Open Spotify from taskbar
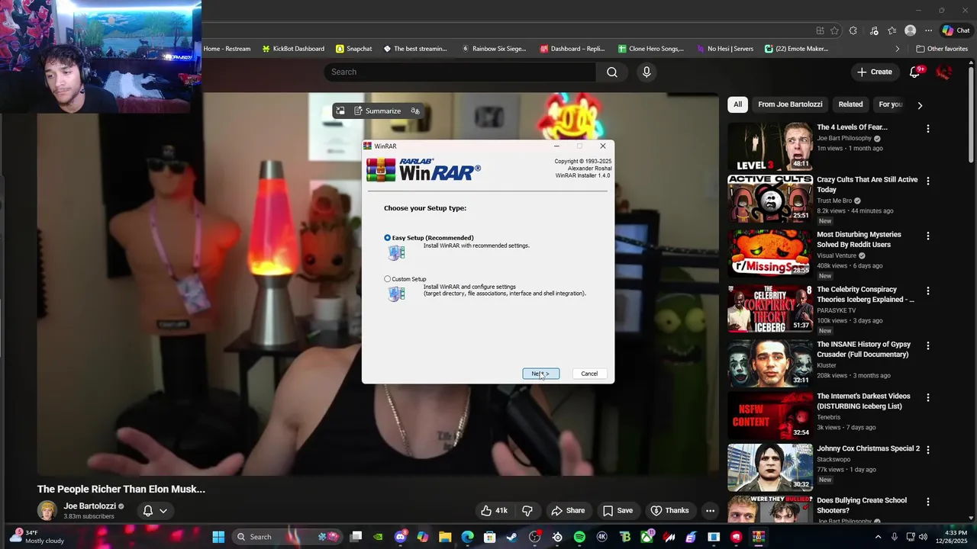Image resolution: width=977 pixels, height=549 pixels. [579, 537]
